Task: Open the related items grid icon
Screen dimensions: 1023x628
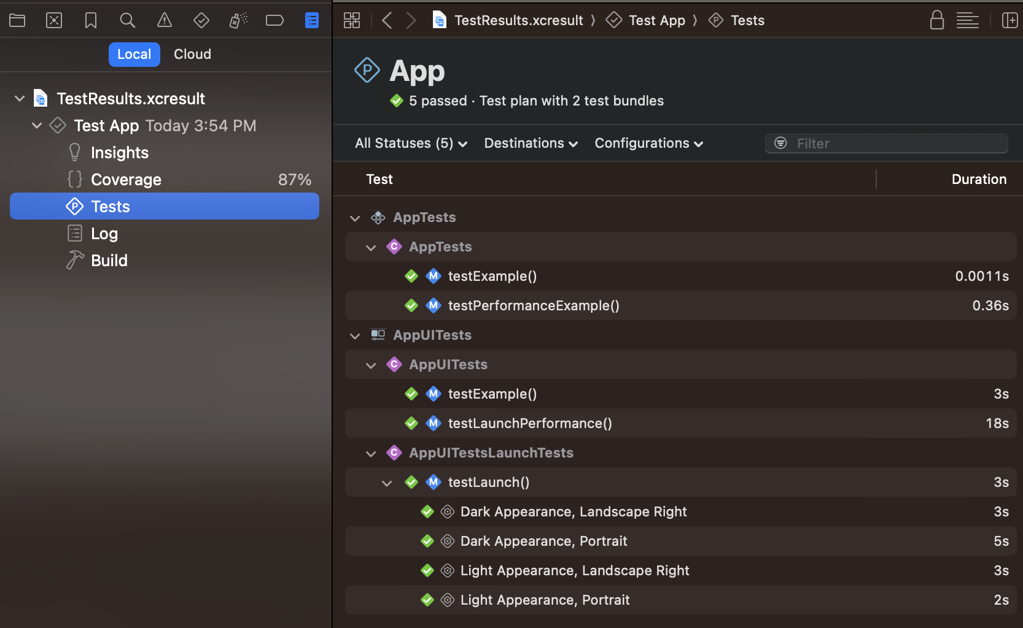Action: click(352, 20)
